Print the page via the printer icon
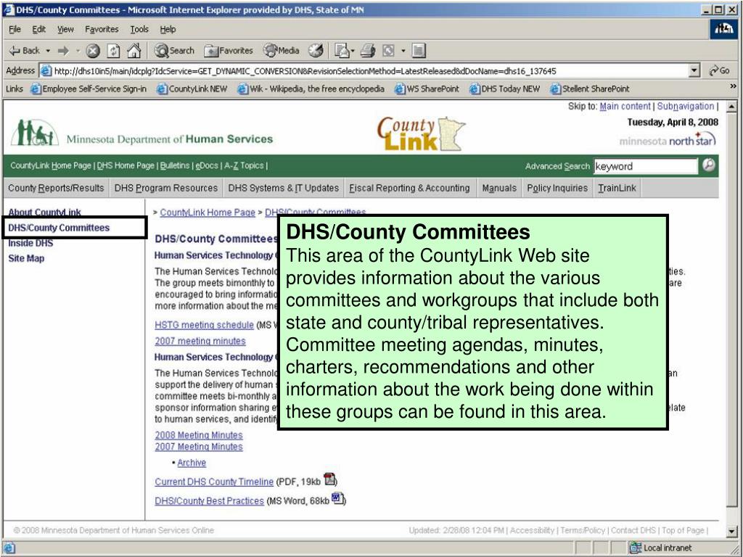The width and height of the screenshot is (743, 557). pos(366,50)
